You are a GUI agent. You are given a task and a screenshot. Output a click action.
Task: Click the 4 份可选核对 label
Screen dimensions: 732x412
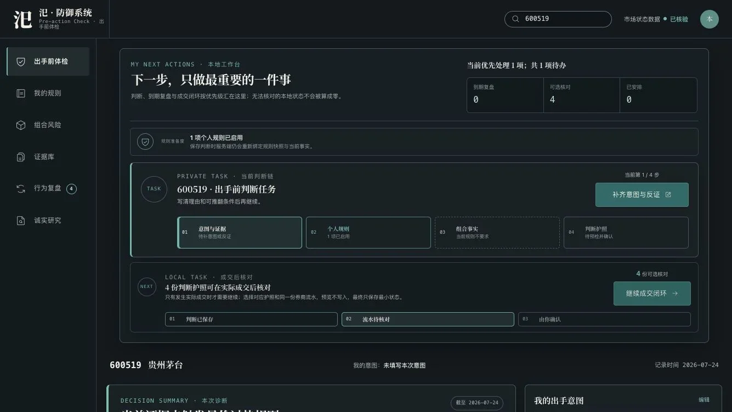(x=652, y=274)
